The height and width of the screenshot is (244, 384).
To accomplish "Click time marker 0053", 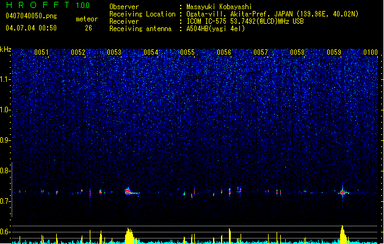I will (x=114, y=52).
